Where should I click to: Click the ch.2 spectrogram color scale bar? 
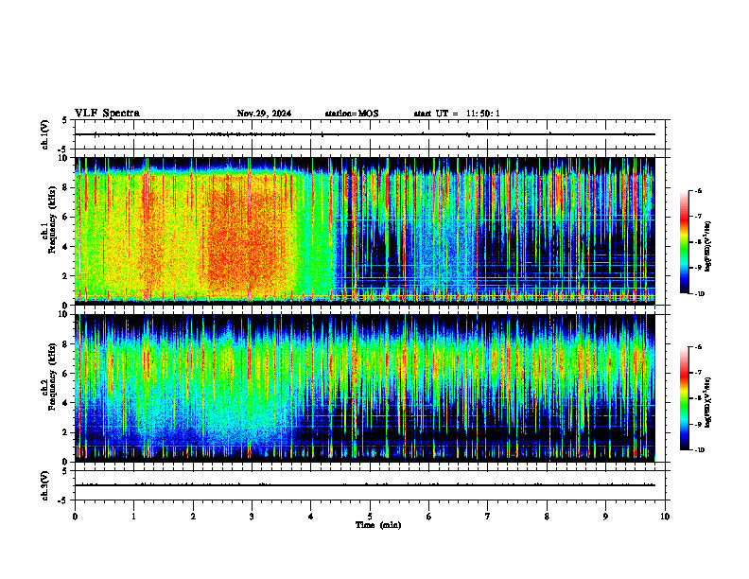tap(684, 398)
